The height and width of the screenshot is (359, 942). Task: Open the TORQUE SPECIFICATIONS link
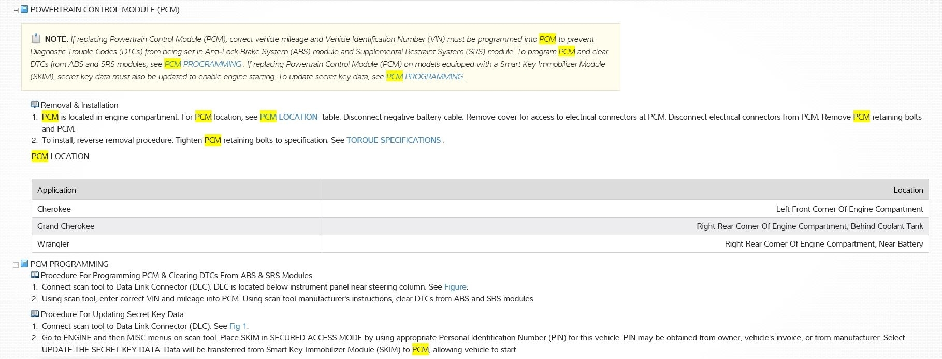[x=394, y=140]
